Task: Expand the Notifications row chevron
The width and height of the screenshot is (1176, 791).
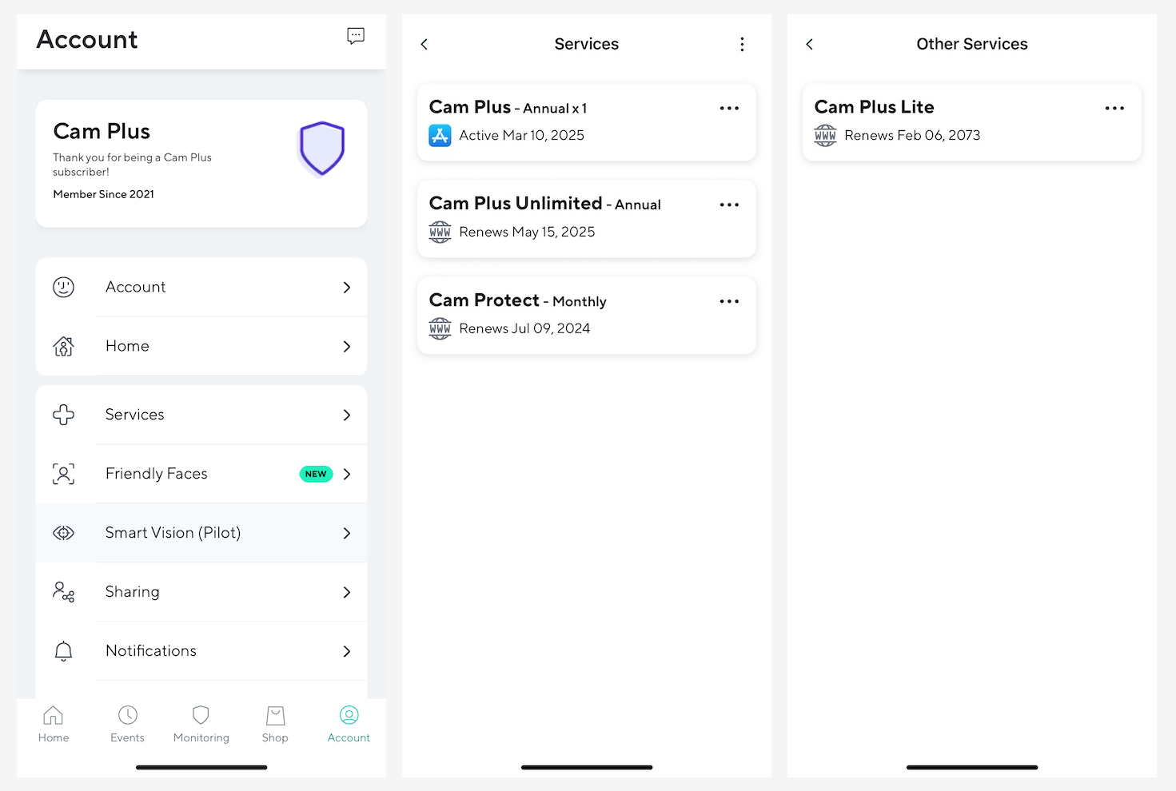Action: pyautogui.click(x=347, y=651)
